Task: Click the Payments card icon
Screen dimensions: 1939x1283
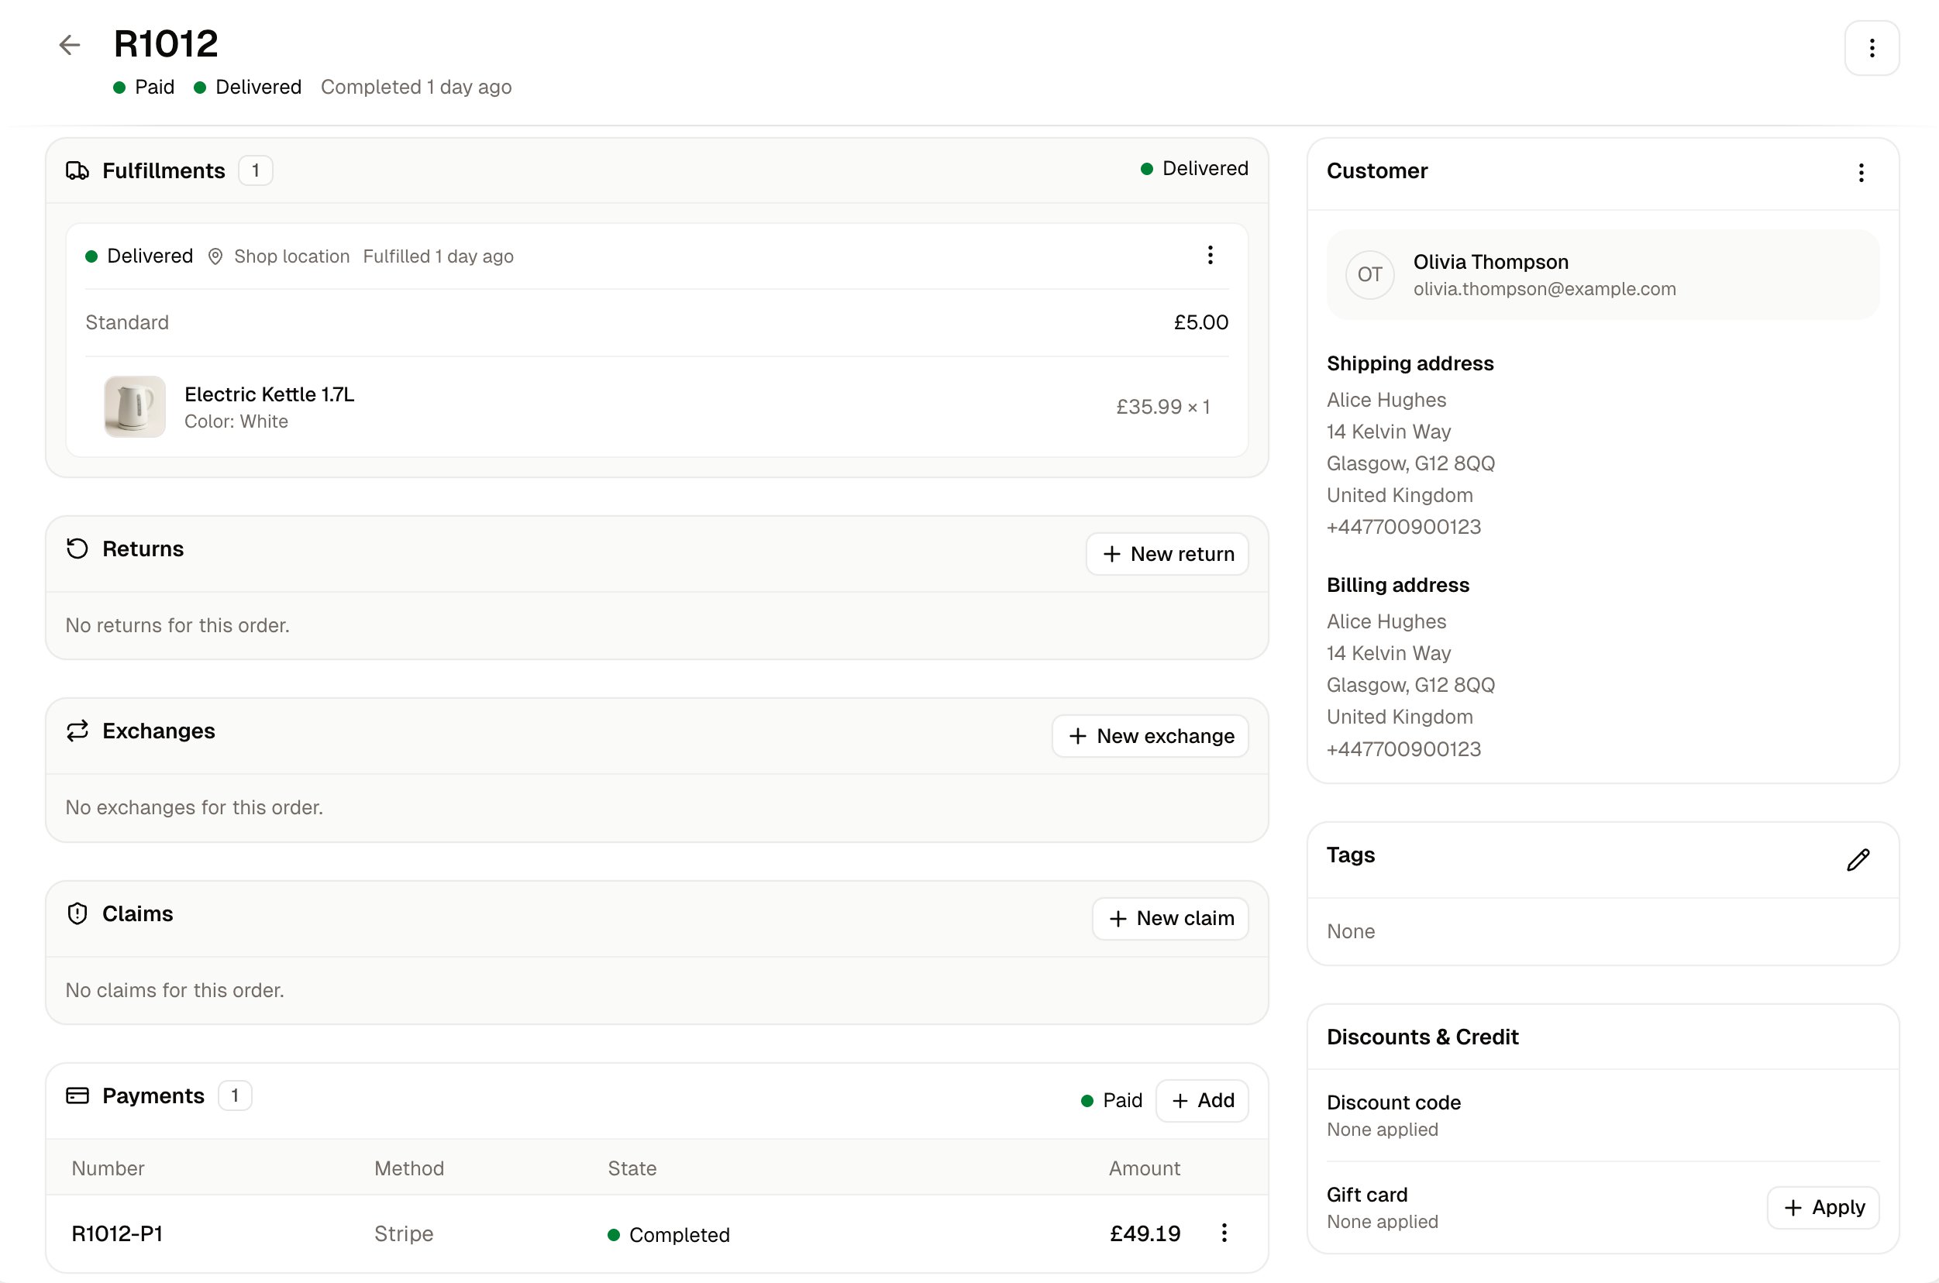Action: (77, 1096)
